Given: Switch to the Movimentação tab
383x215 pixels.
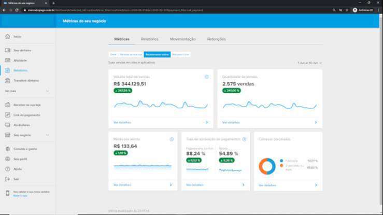Looking at the screenshot, I should [x=182, y=39].
